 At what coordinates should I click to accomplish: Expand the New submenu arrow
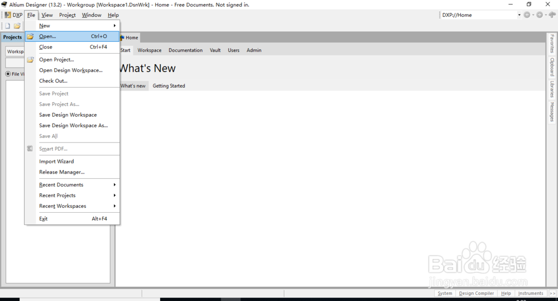(114, 26)
